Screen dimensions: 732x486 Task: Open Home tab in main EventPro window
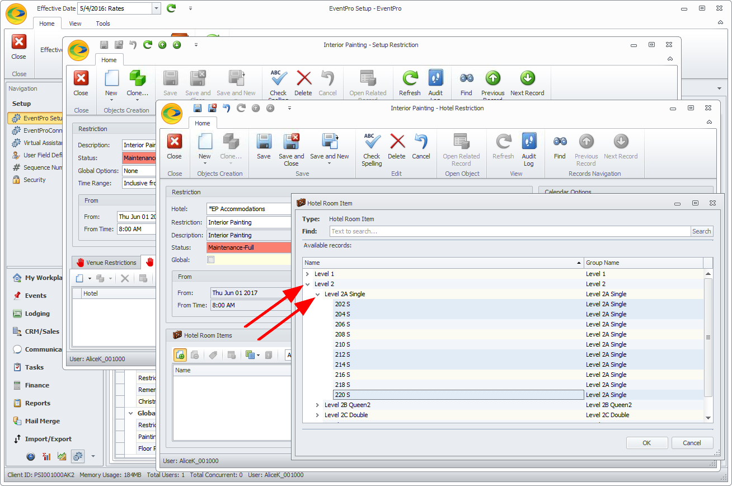(47, 24)
